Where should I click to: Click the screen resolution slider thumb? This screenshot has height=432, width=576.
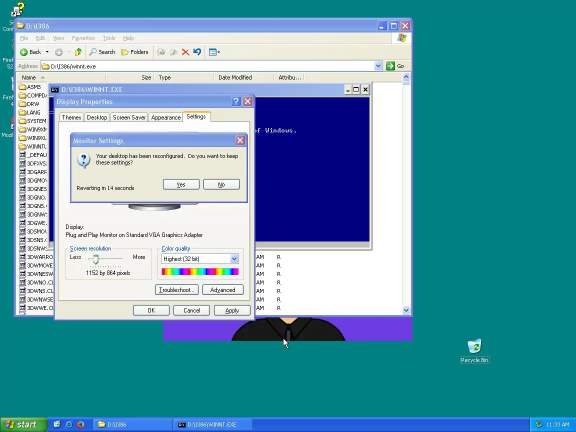[x=95, y=259]
